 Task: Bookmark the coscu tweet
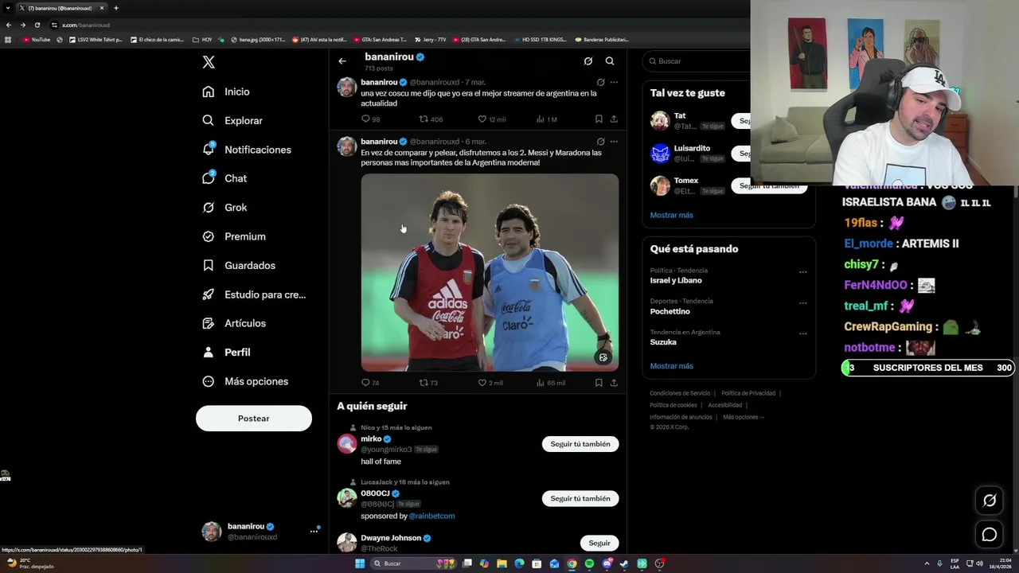pos(599,119)
